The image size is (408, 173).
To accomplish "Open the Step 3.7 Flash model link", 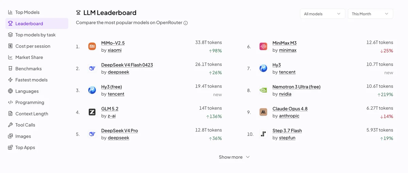I will point(287,130).
